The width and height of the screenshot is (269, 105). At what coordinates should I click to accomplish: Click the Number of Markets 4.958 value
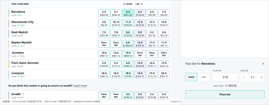click(97, 101)
